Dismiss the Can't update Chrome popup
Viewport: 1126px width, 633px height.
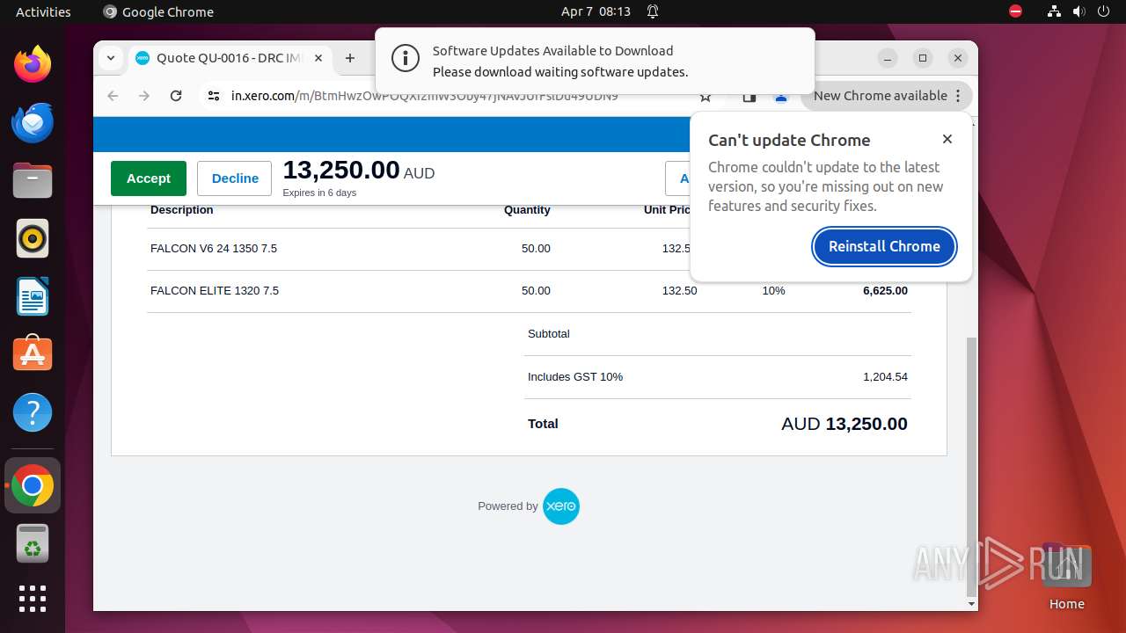coord(947,139)
